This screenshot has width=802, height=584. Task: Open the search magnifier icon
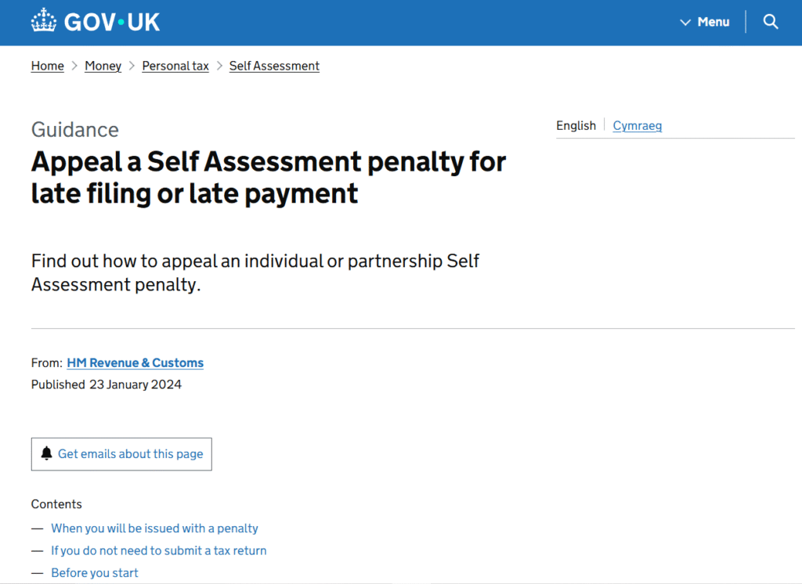[771, 22]
